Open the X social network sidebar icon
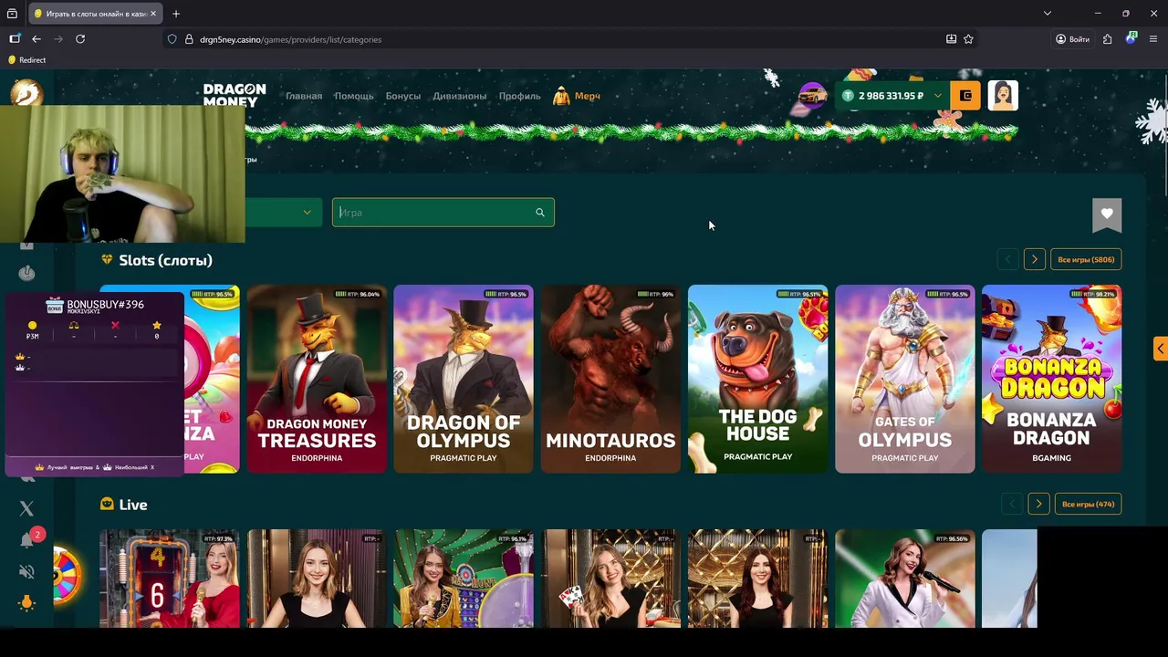Viewport: 1168px width, 657px height. (x=26, y=508)
